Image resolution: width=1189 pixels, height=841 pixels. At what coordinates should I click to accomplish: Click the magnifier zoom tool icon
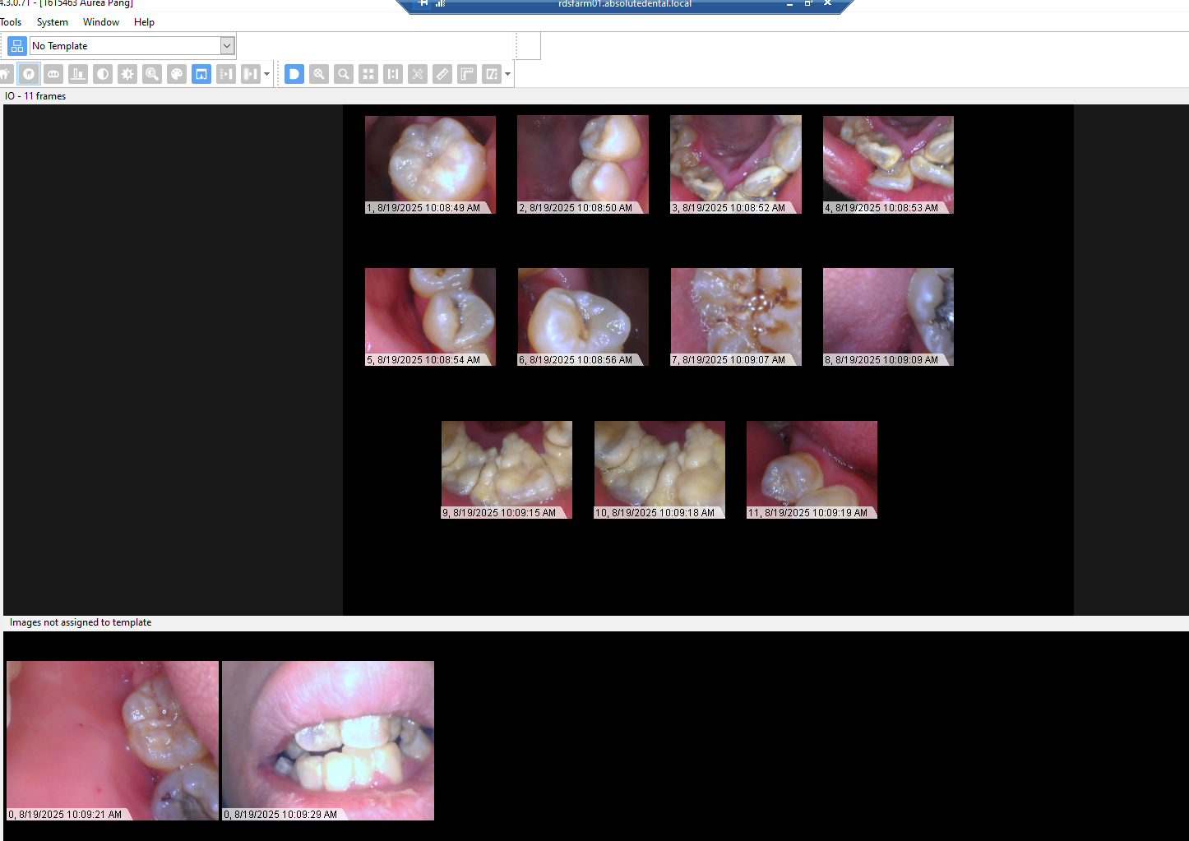coord(152,74)
